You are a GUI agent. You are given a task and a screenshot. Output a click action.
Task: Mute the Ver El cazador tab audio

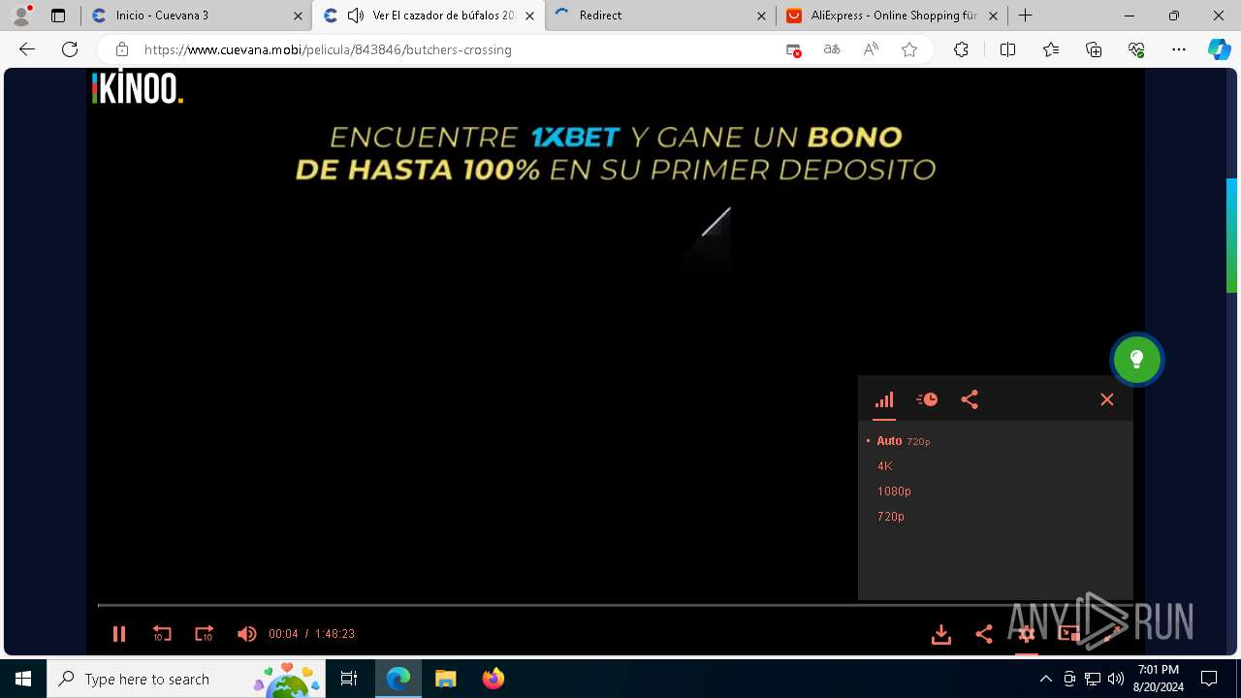click(x=356, y=16)
